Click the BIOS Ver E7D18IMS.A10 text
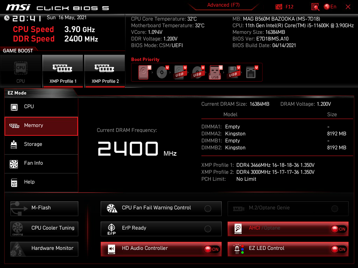This screenshot has width=358, height=268. 260,39
